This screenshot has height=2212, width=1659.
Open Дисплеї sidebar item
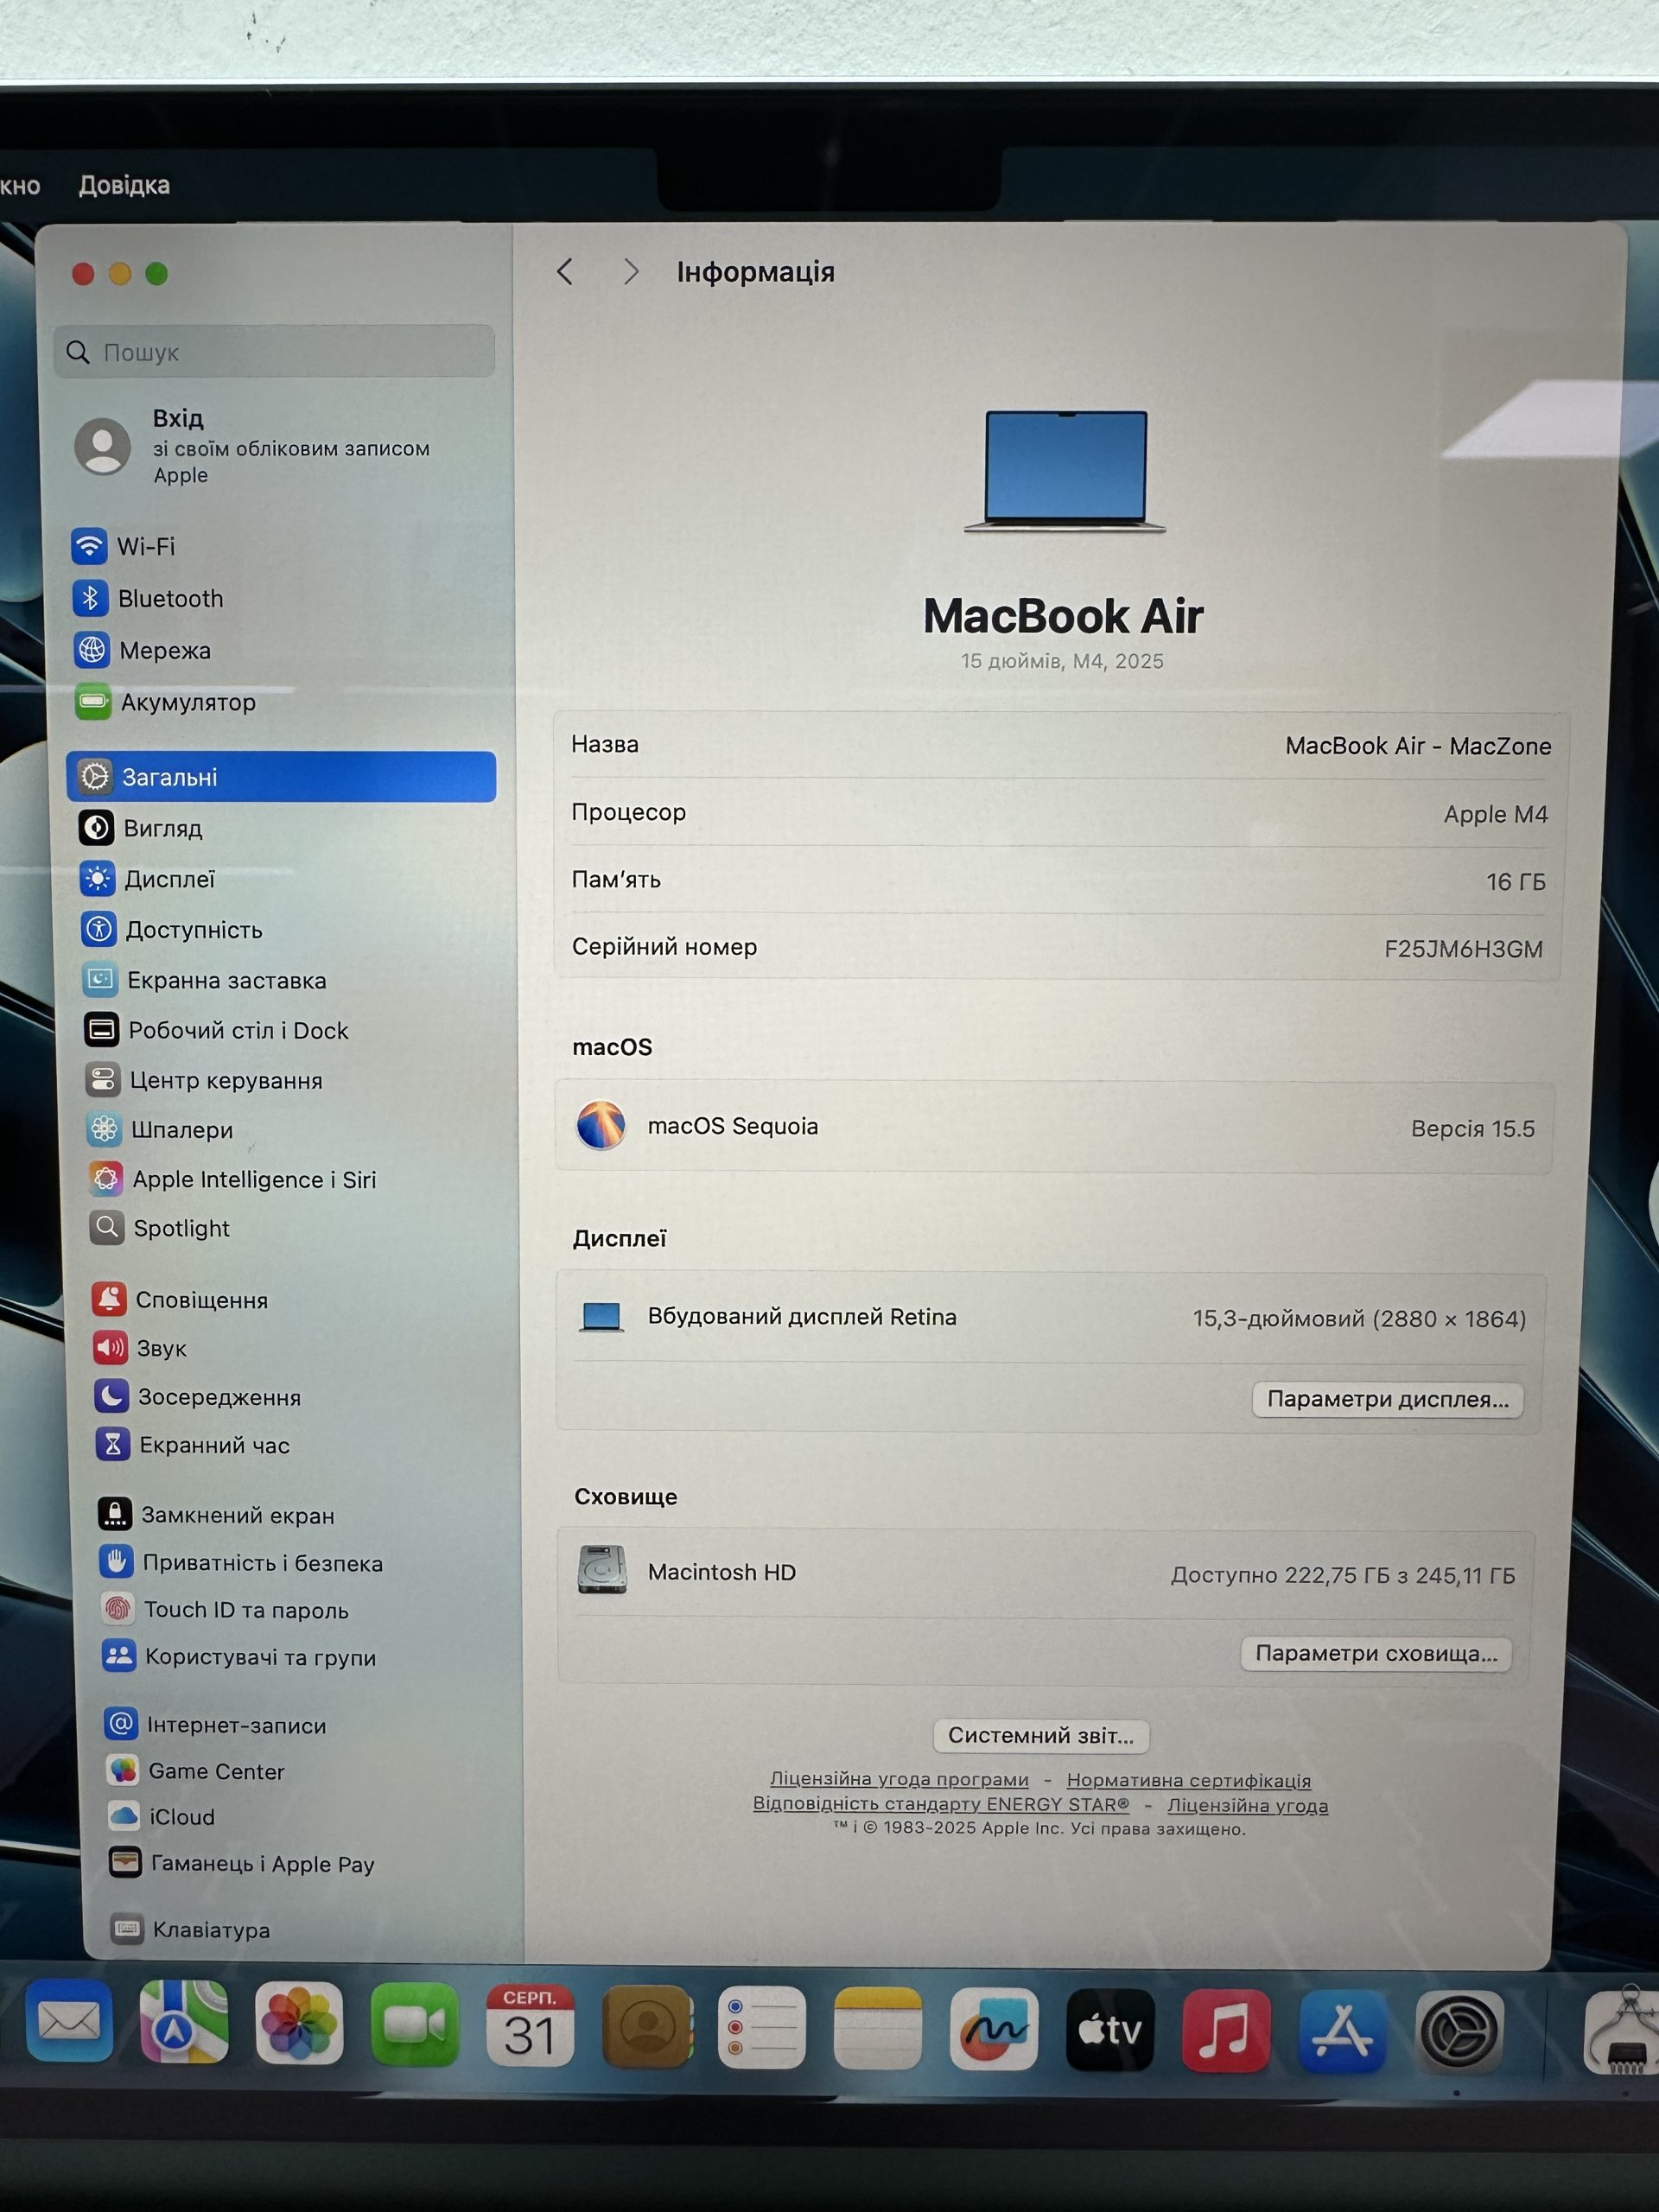148,879
